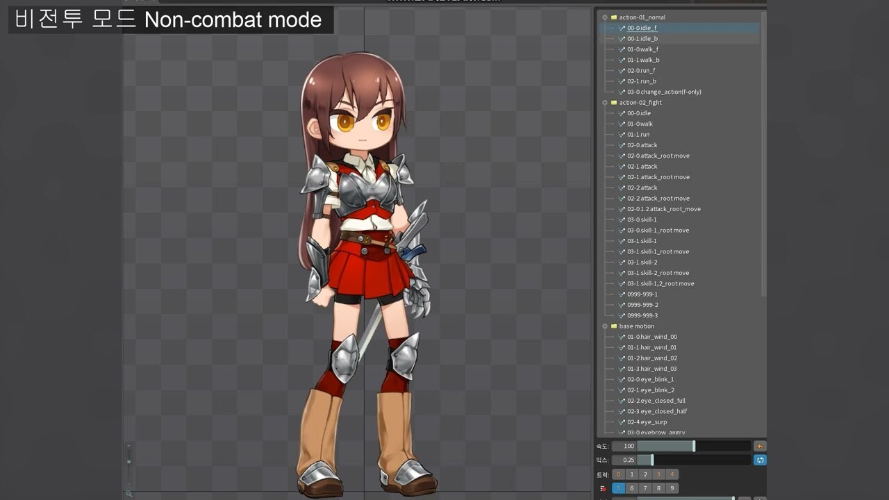Click the track 0 button

618,474
